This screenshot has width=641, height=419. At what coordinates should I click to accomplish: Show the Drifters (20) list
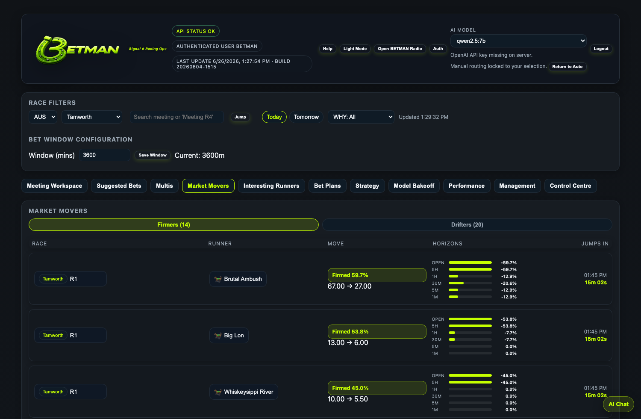pyautogui.click(x=467, y=224)
